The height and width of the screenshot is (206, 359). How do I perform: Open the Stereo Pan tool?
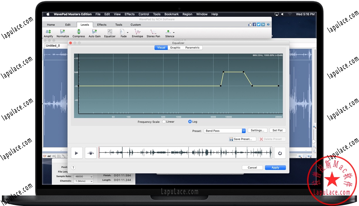[x=153, y=32]
